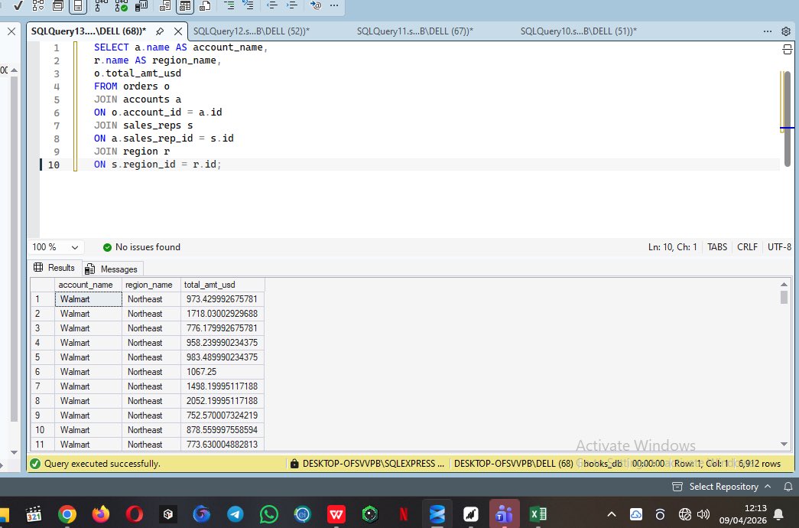
Task: Close the SQLQuery13 tab
Action: click(x=178, y=31)
